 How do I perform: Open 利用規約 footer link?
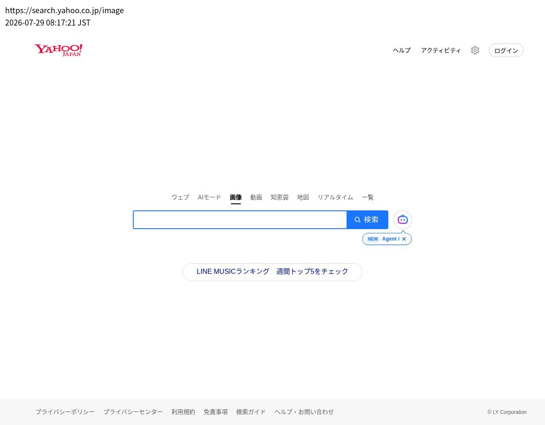point(183,412)
